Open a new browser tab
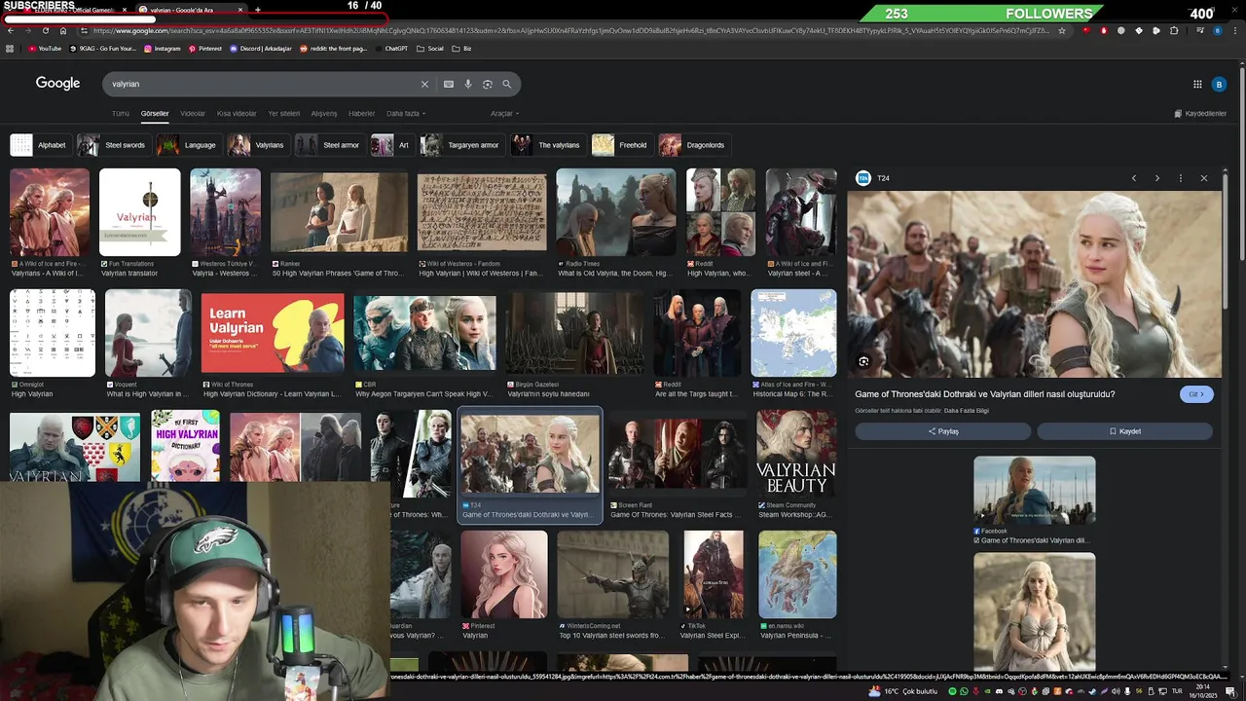Viewport: 1246px width, 701px height. pyautogui.click(x=258, y=10)
